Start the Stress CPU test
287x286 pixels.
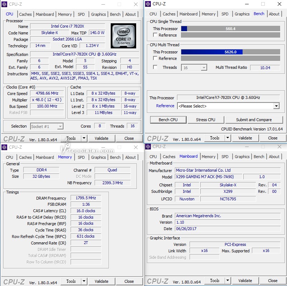point(206,120)
